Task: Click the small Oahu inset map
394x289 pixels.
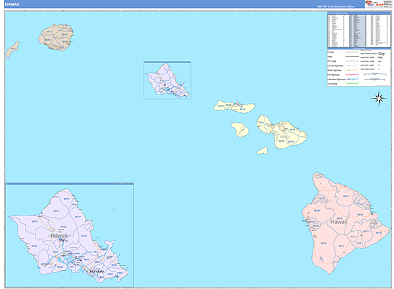Action: (x=167, y=80)
